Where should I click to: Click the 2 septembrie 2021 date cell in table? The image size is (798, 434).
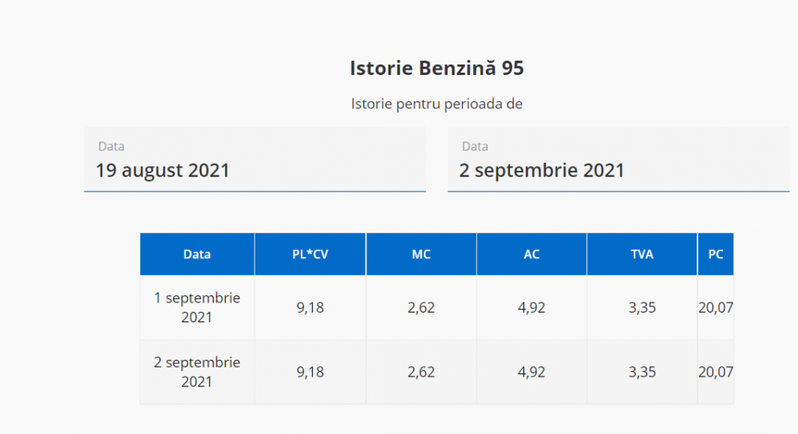coord(197,372)
